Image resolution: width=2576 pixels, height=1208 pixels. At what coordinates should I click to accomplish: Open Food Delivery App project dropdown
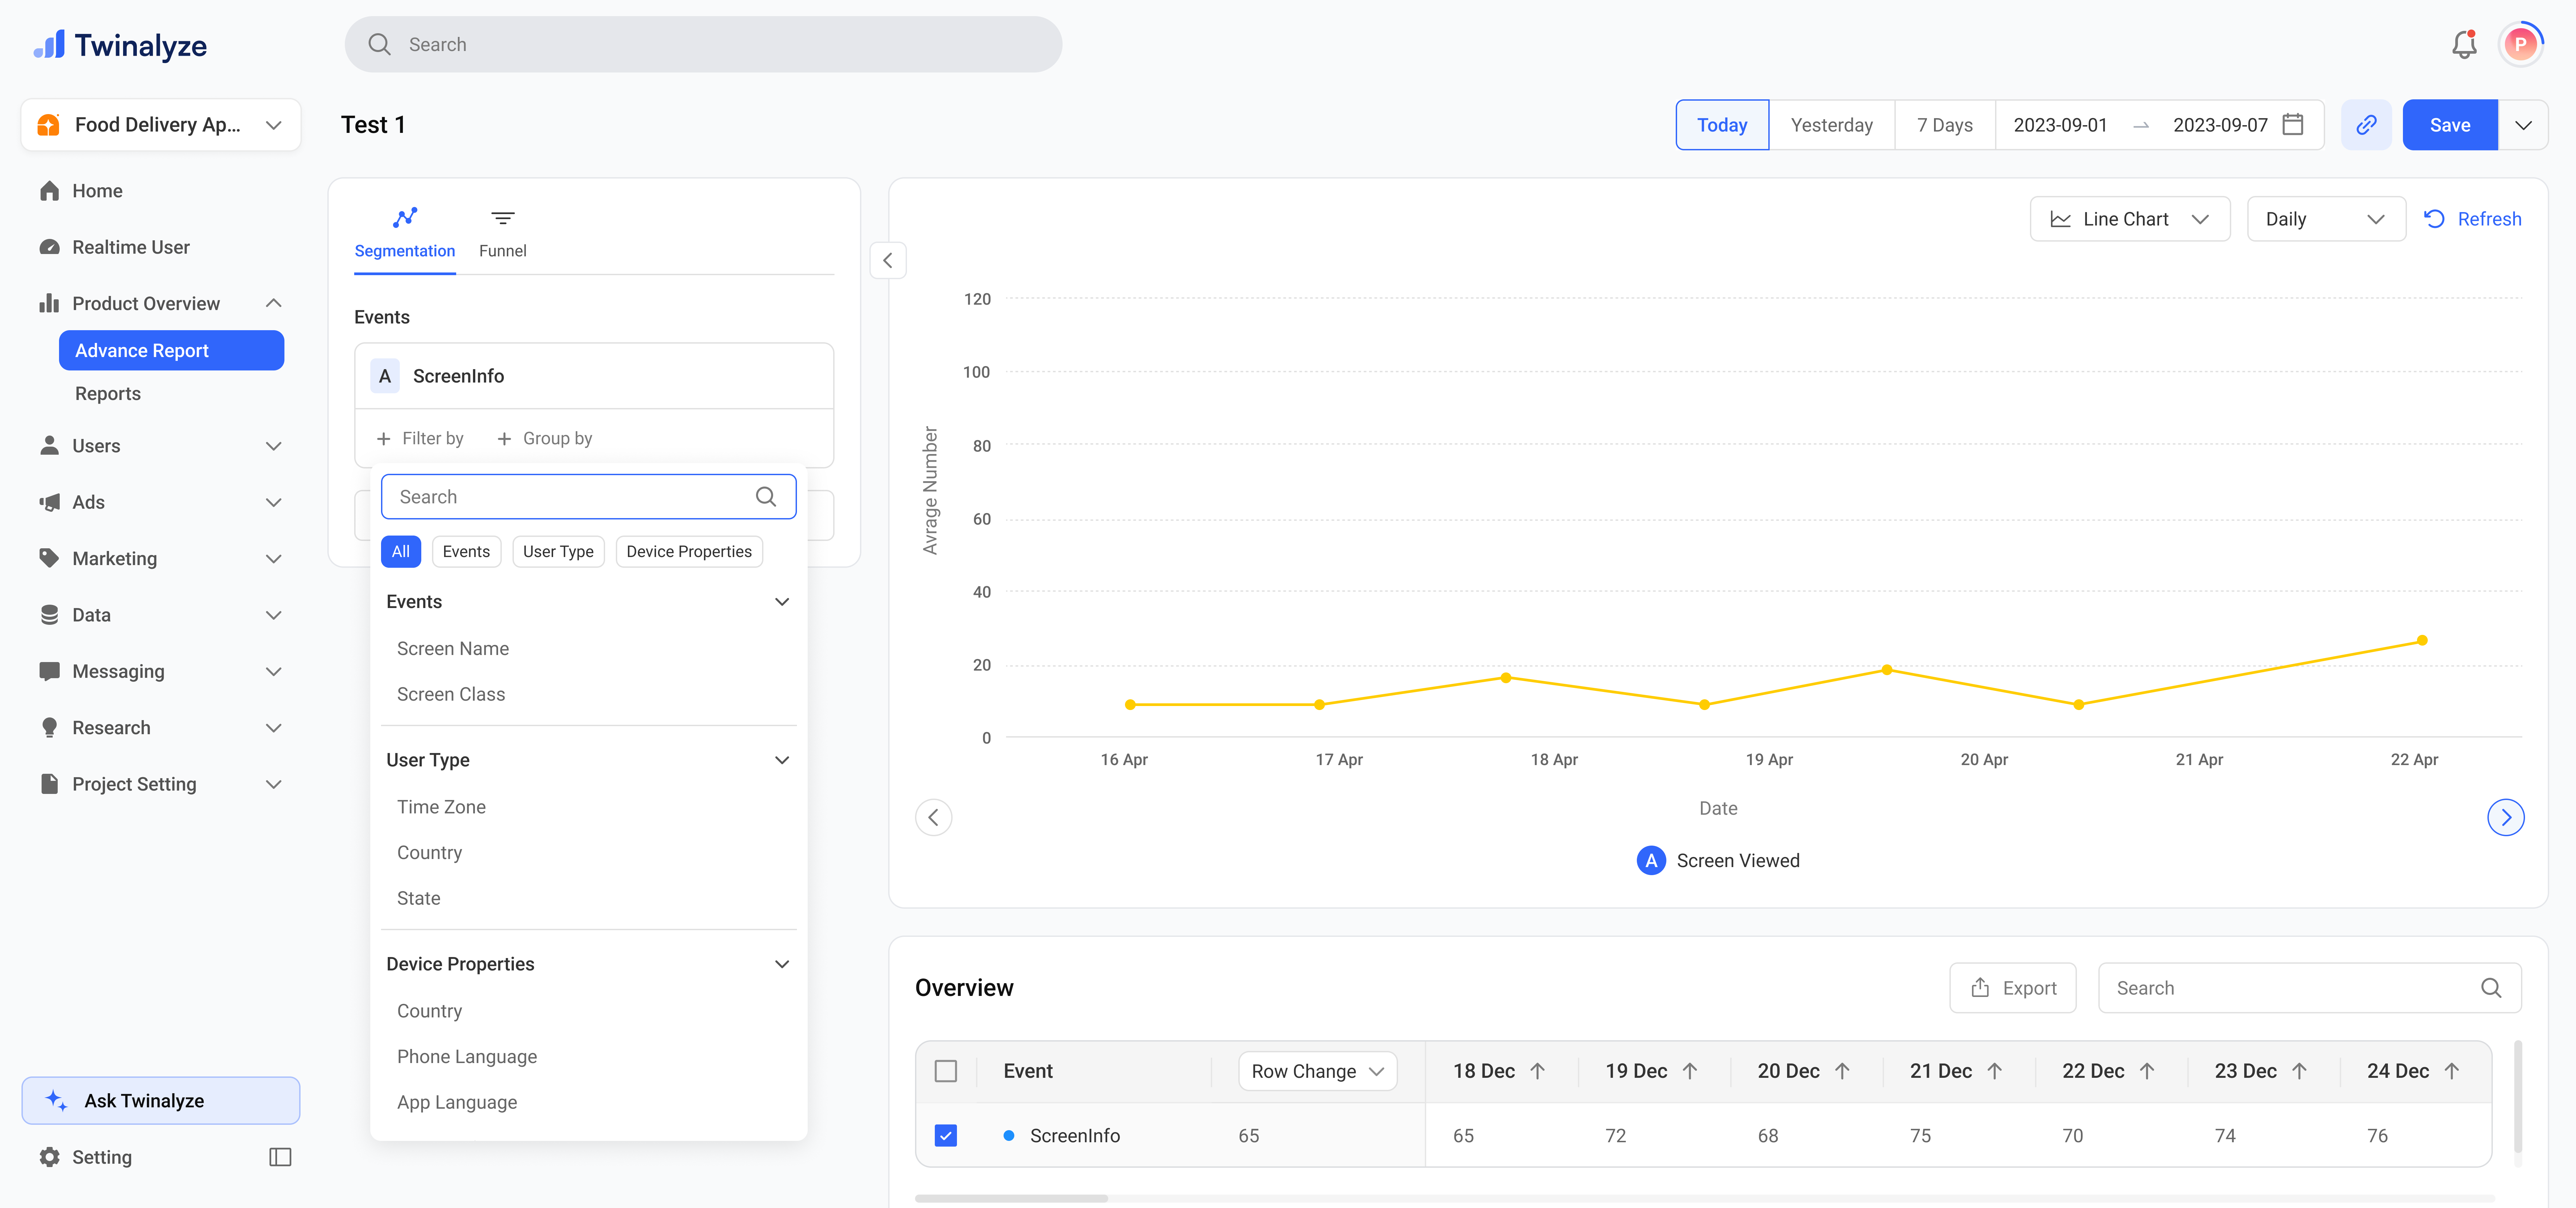click(161, 125)
